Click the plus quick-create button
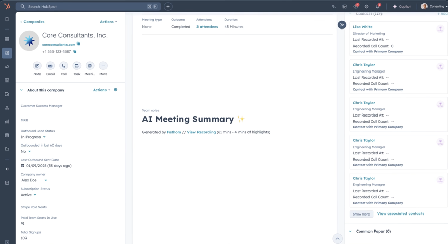448x244 pixels. coord(168,6)
